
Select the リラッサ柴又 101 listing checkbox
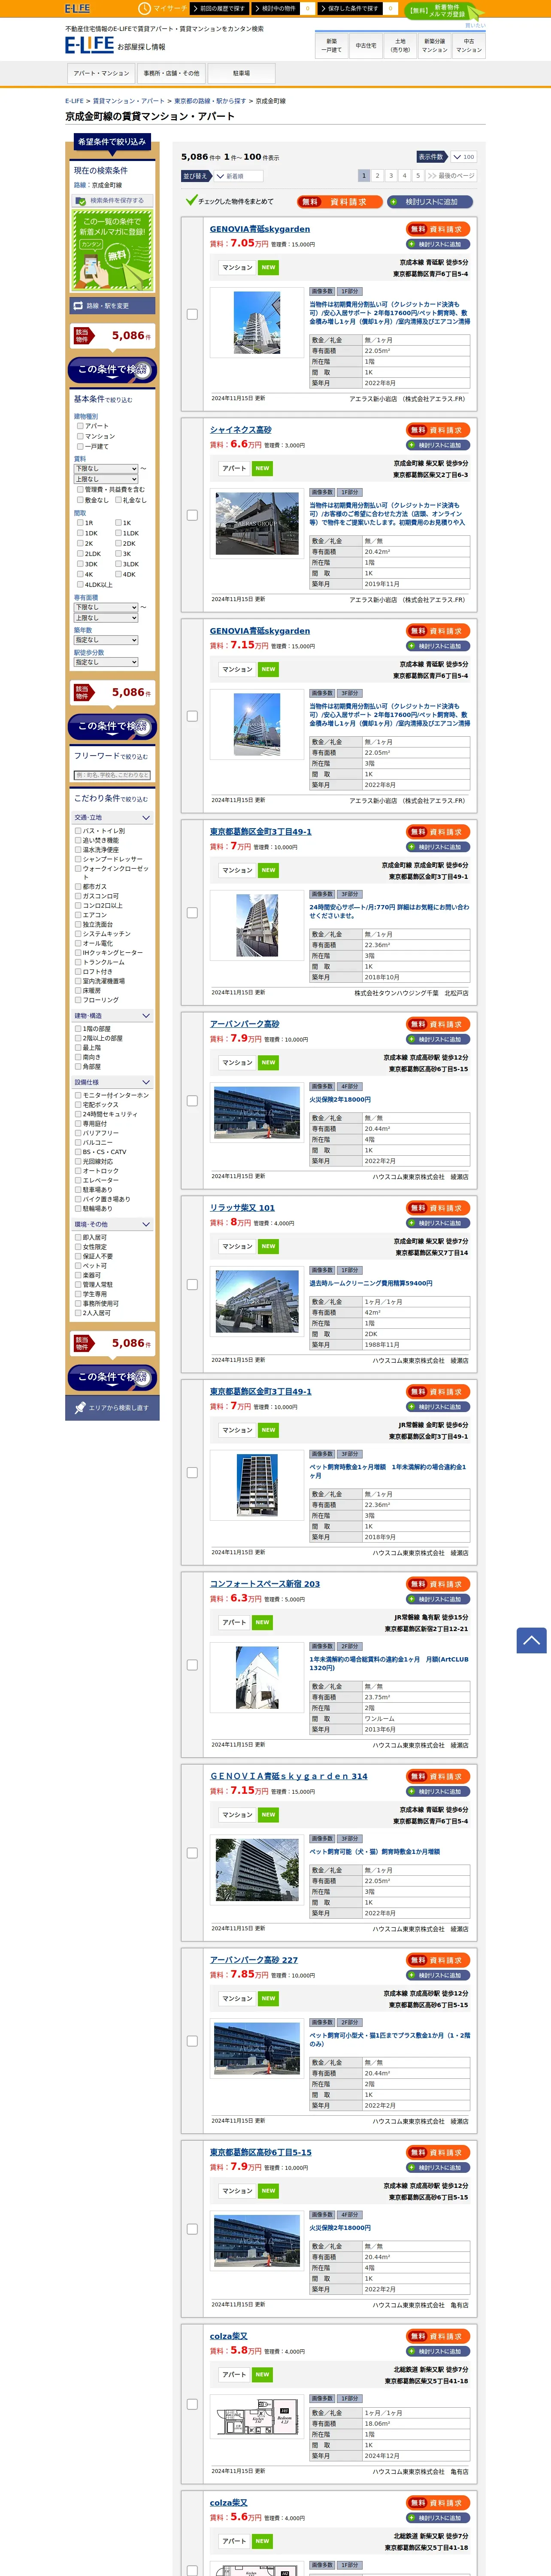(x=192, y=1285)
